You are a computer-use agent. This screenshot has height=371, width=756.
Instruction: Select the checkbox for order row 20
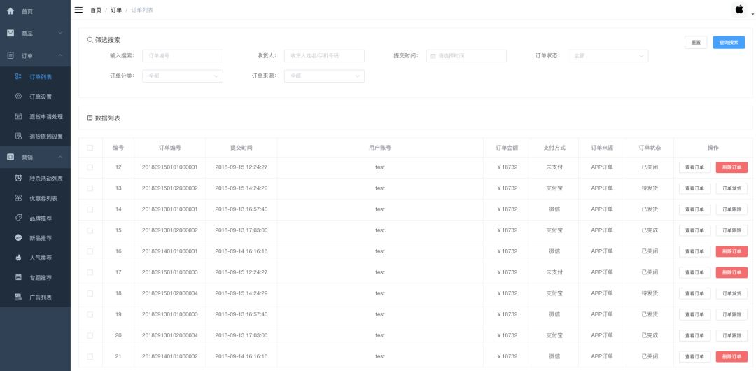90,335
